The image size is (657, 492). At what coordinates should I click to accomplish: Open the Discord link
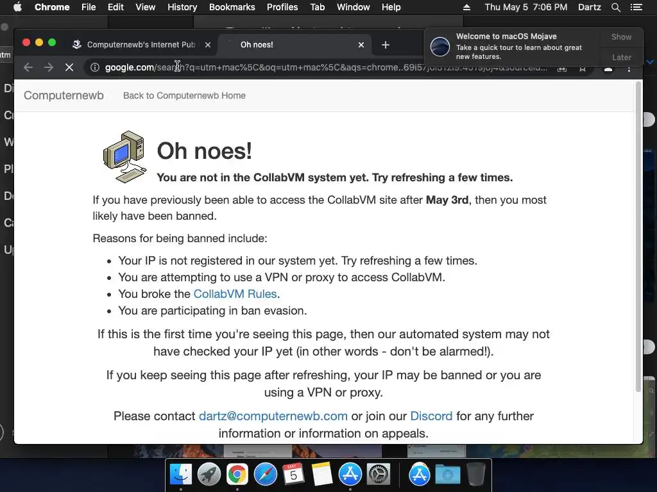tap(431, 416)
